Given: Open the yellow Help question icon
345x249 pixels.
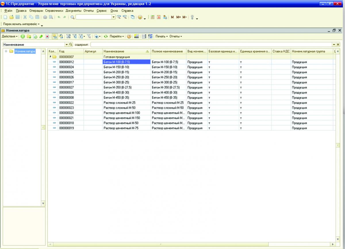Looking at the screenshot, I should pos(129,36).
